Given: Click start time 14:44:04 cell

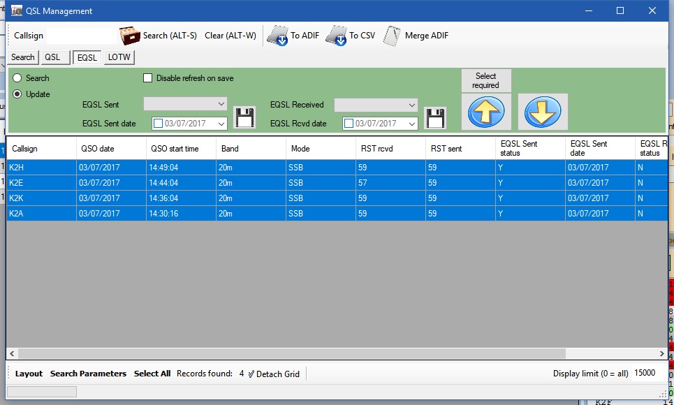Looking at the screenshot, I should tap(181, 183).
